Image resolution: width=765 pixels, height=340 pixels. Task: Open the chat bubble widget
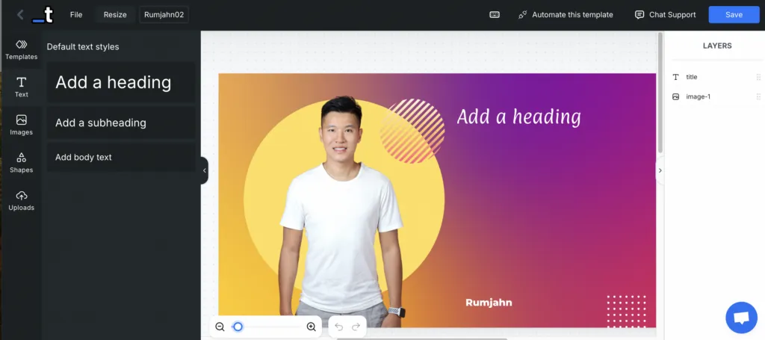click(x=741, y=318)
